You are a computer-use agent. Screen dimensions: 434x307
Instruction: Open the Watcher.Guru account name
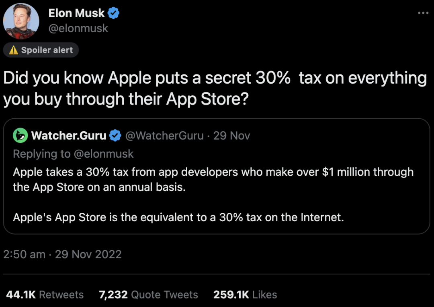[x=69, y=136]
